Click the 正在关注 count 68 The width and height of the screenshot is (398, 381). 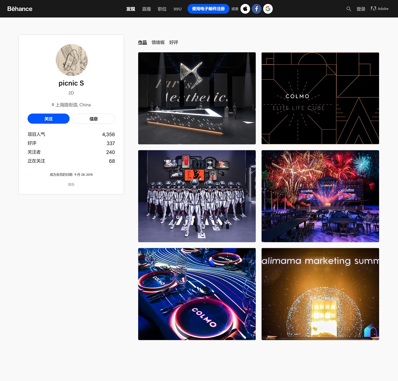(x=112, y=161)
